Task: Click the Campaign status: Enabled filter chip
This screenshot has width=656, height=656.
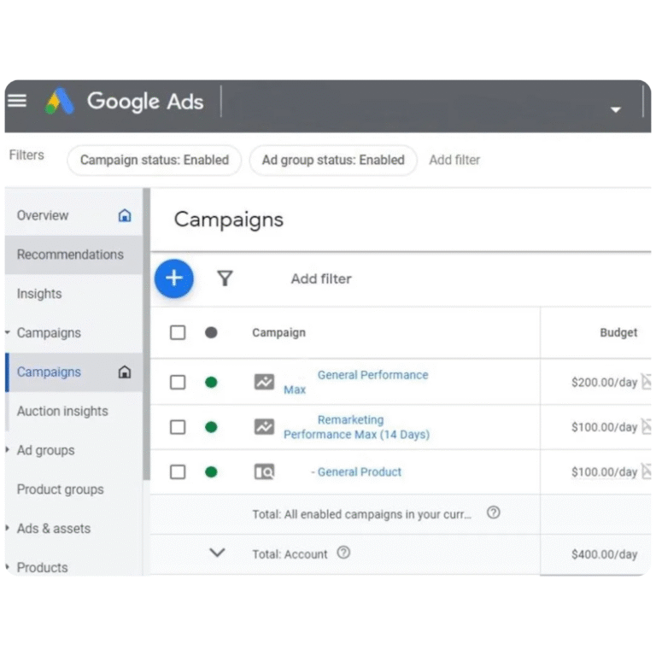Action: pyautogui.click(x=155, y=160)
